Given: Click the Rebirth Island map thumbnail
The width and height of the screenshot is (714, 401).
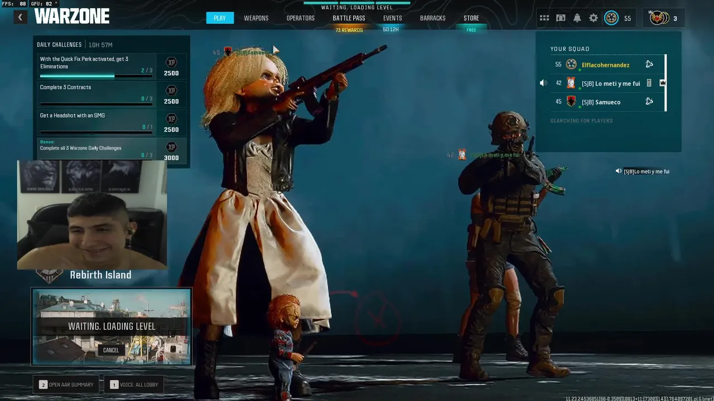Looking at the screenshot, I should 112,326.
